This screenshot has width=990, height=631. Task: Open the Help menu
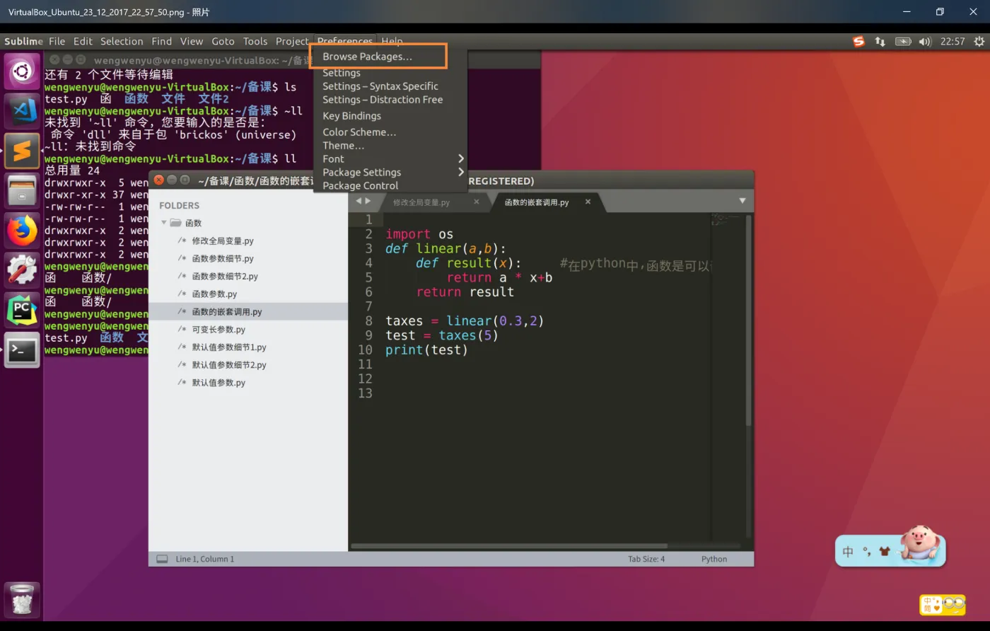392,42
